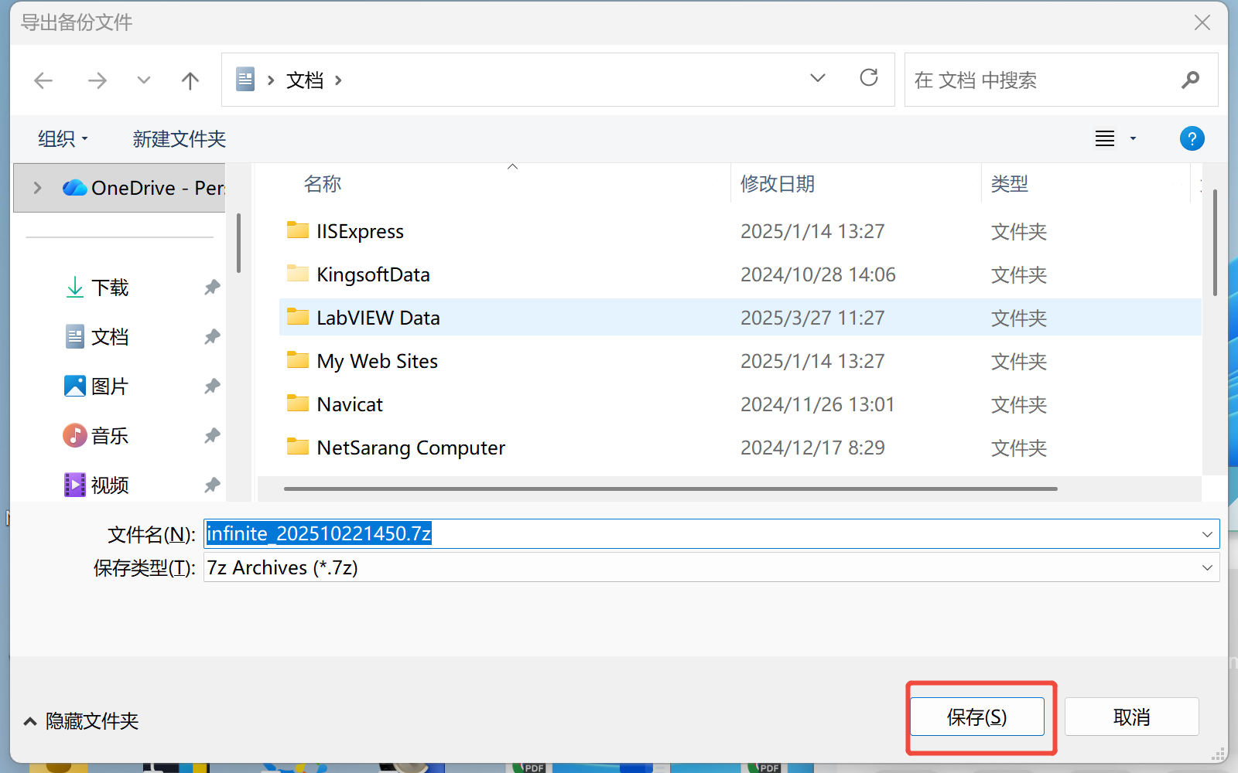Image resolution: width=1238 pixels, height=773 pixels.
Task: Open Downloads in the sidebar
Action: pyautogui.click(x=109, y=288)
